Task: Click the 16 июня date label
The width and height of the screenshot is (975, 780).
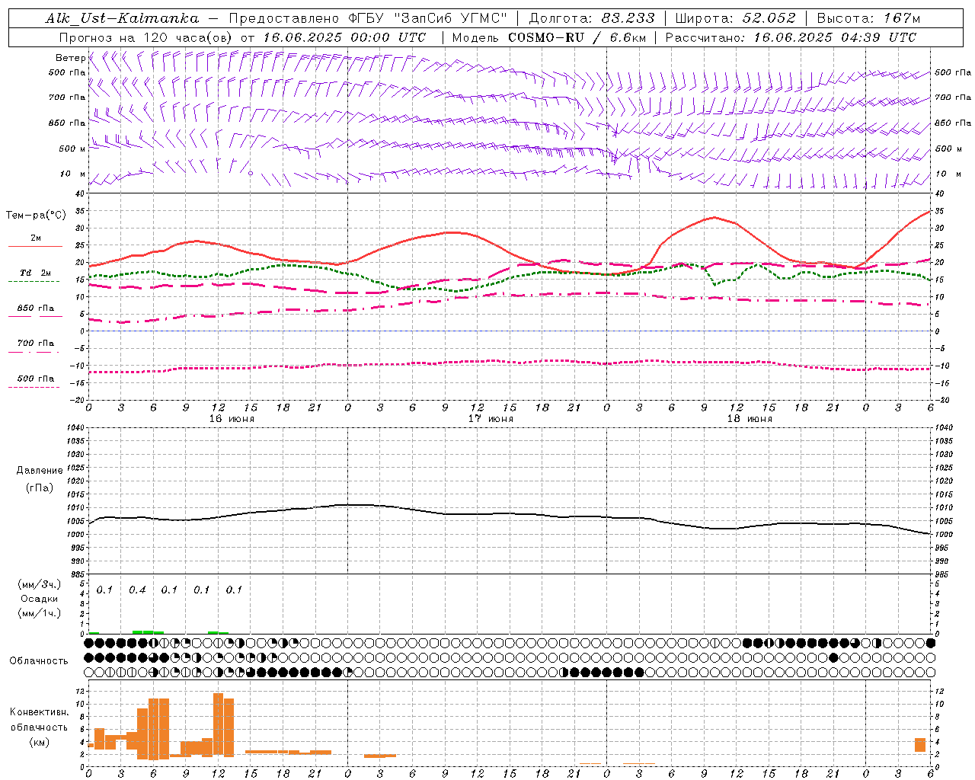Action: pos(232,418)
